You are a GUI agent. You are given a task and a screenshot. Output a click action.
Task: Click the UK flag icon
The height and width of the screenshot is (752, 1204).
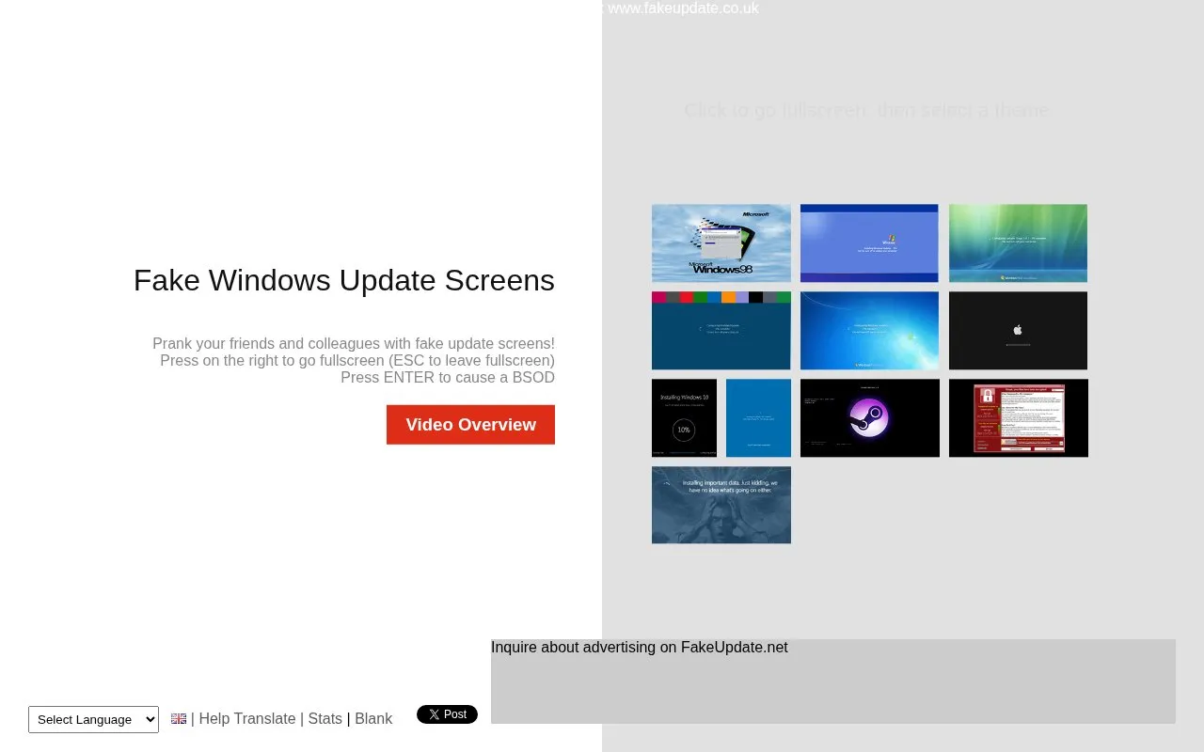pos(179,719)
